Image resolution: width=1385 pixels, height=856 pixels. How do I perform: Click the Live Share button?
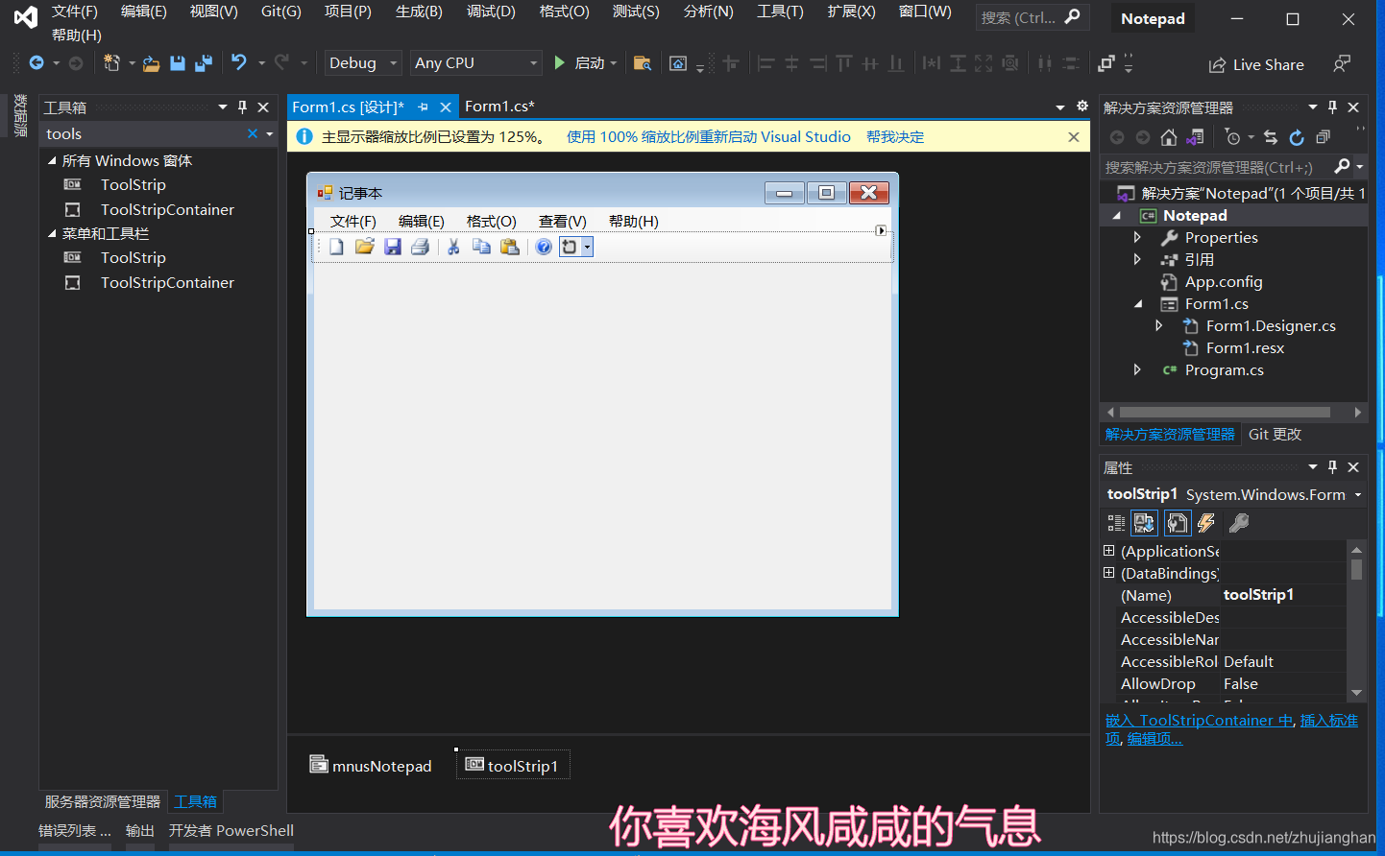pyautogui.click(x=1256, y=64)
